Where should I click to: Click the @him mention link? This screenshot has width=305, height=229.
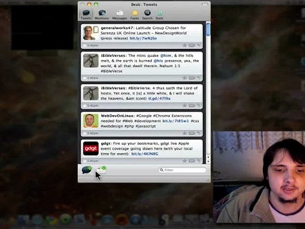(x=166, y=55)
